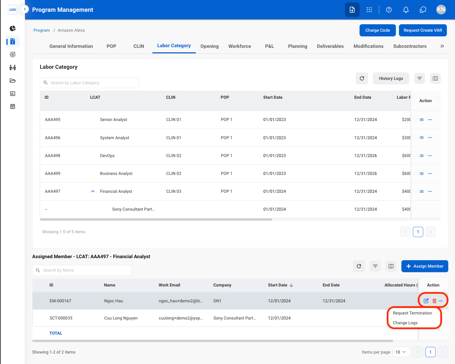Select page 1 in Labor Category pagination
Screen dimensions: 455x364
point(418,232)
